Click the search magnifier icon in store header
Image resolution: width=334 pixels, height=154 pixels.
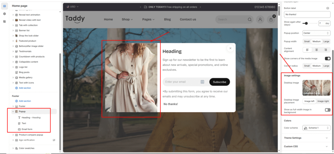click(250, 19)
